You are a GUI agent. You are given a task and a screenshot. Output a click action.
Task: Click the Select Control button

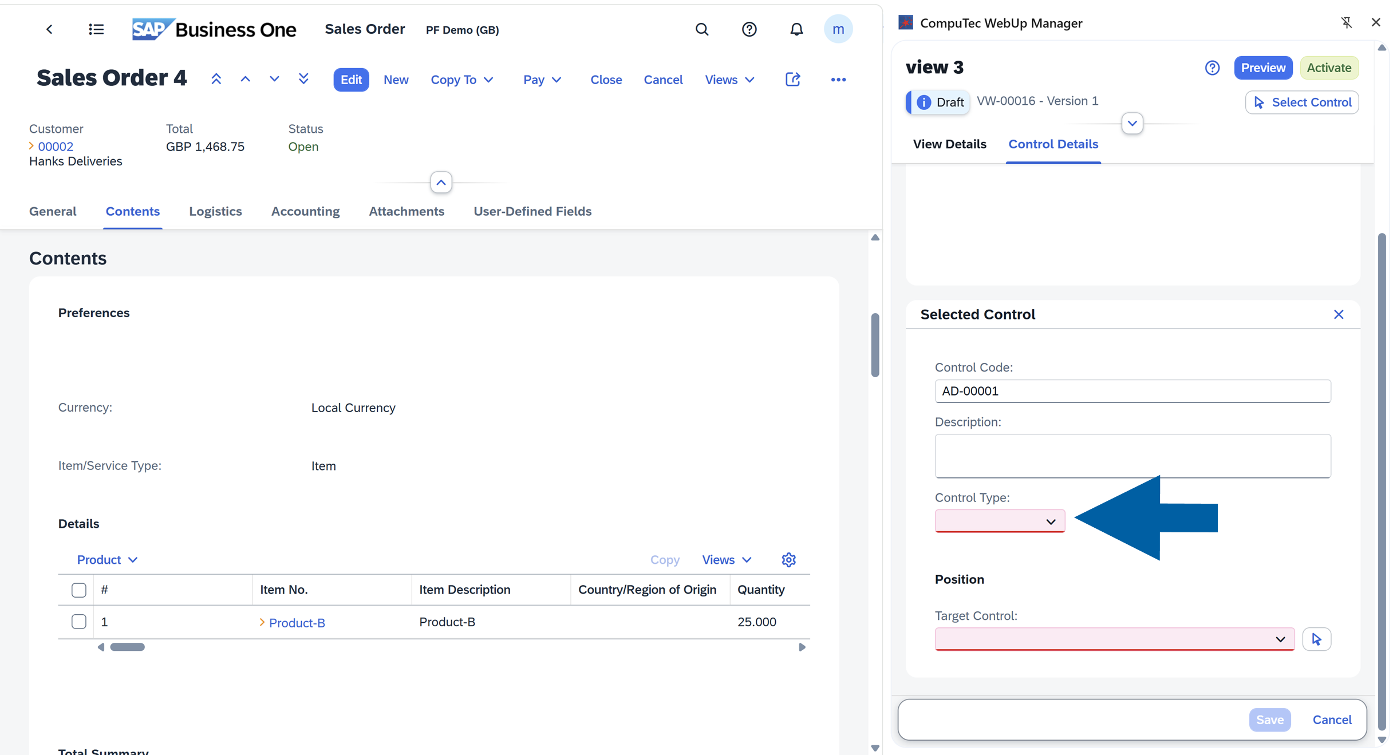tap(1301, 102)
